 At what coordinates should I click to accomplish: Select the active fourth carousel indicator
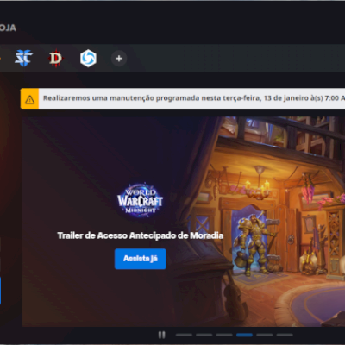[244, 335]
